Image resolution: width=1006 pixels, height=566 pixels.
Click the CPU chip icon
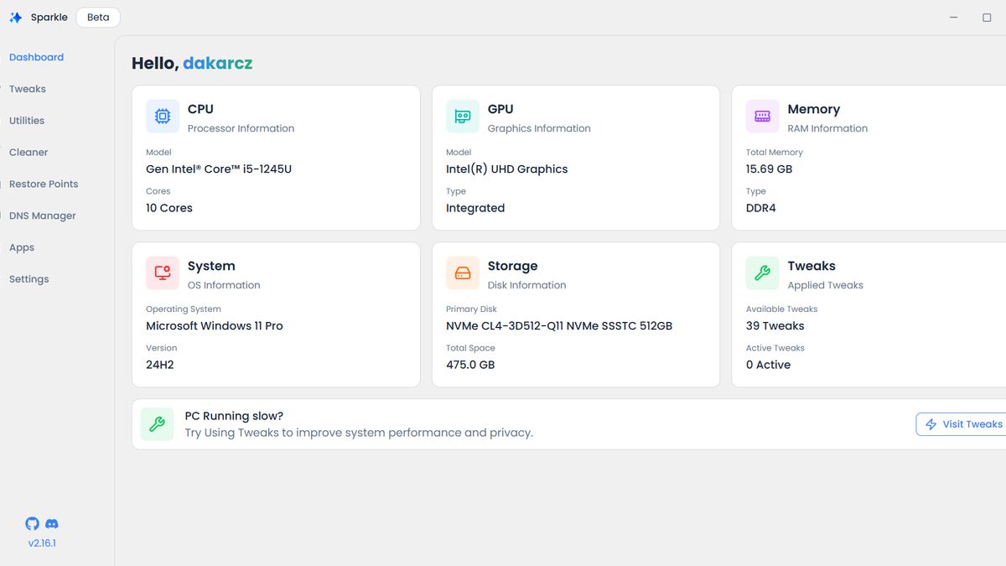coord(163,117)
